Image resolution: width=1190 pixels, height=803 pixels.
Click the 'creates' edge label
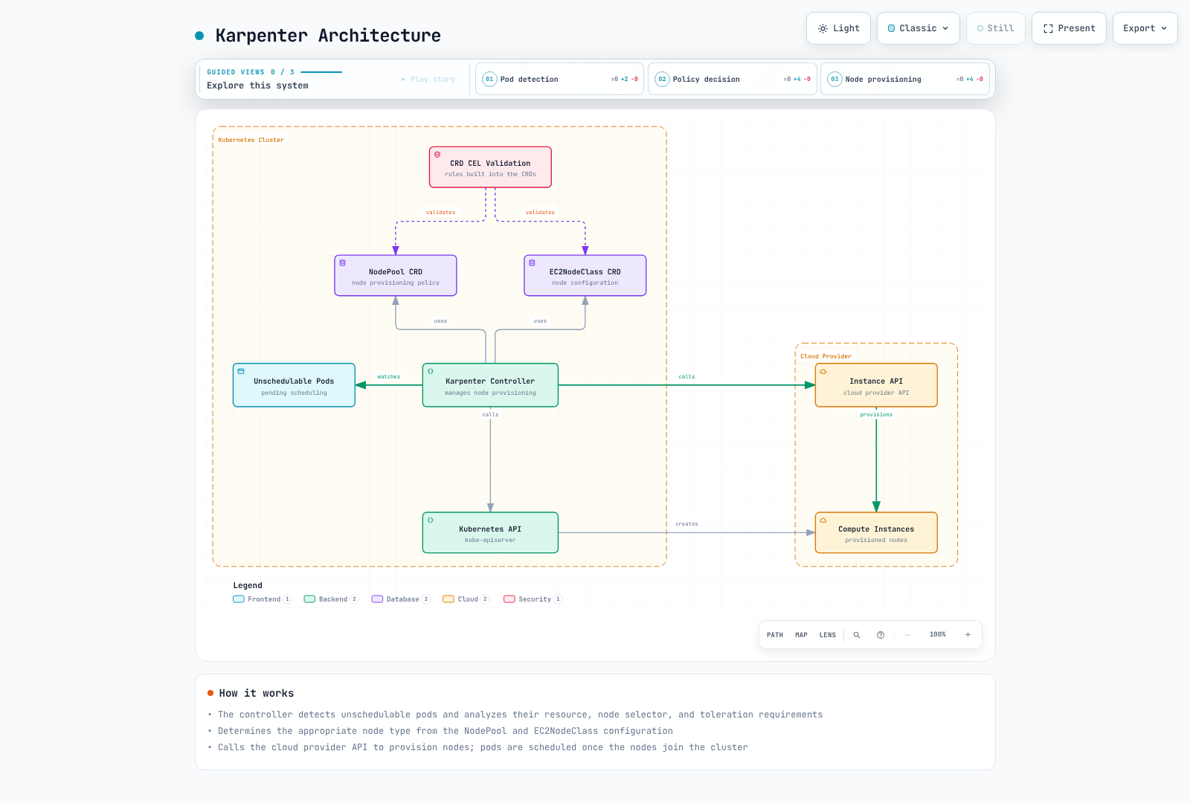click(x=686, y=524)
